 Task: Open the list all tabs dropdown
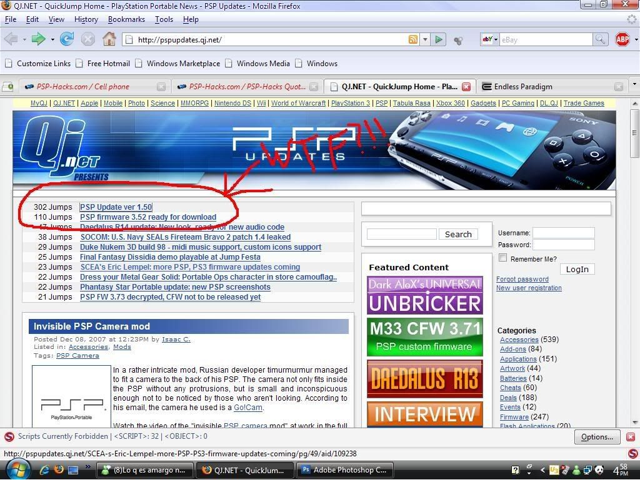634,84
